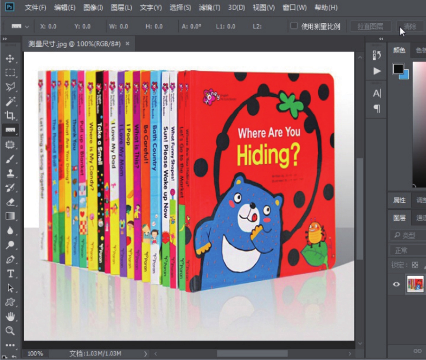Switch to the 颜色 panel tab

tap(399, 50)
